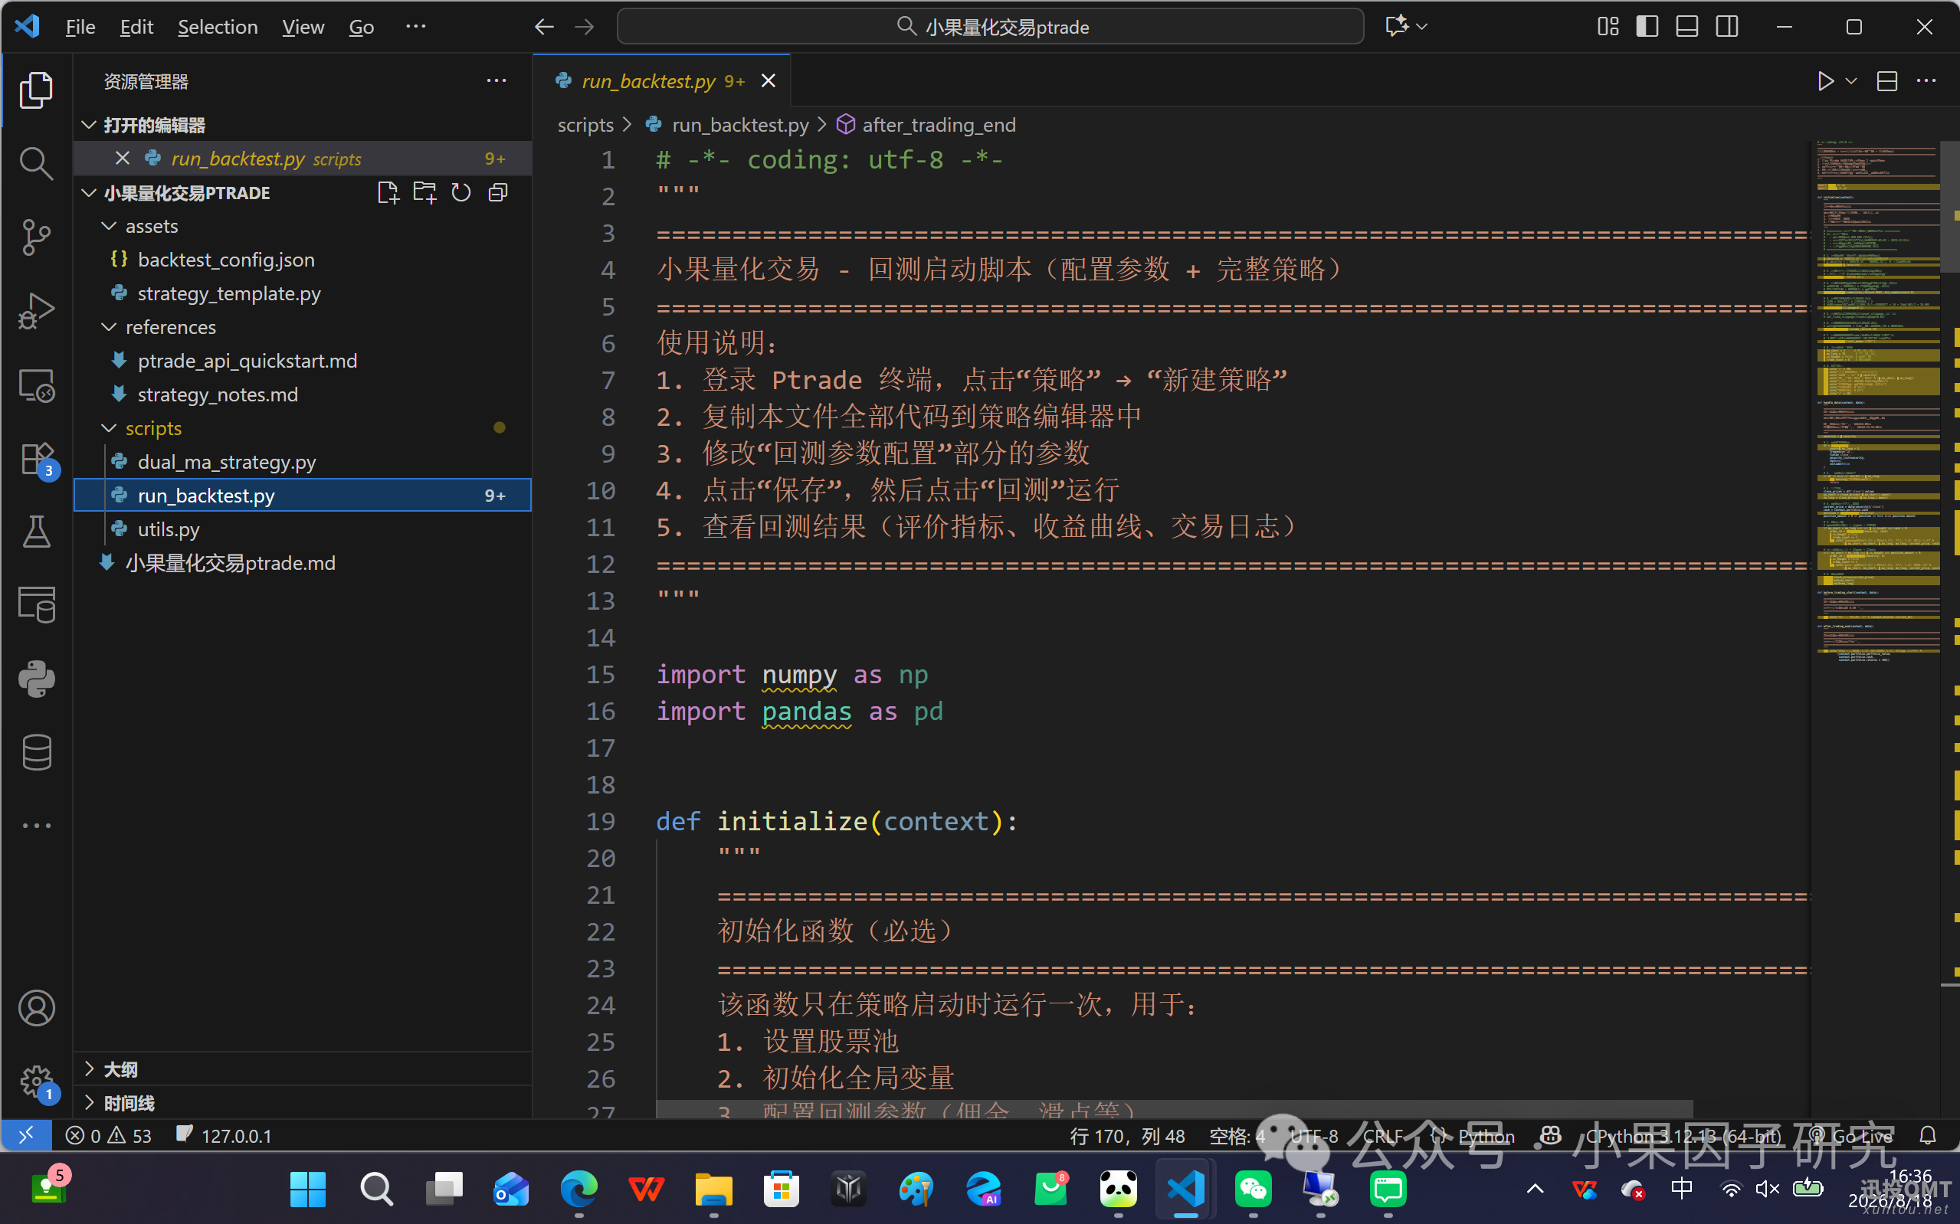Create new folder in explorer
Viewport: 1960px width, 1224px height.
[424, 193]
